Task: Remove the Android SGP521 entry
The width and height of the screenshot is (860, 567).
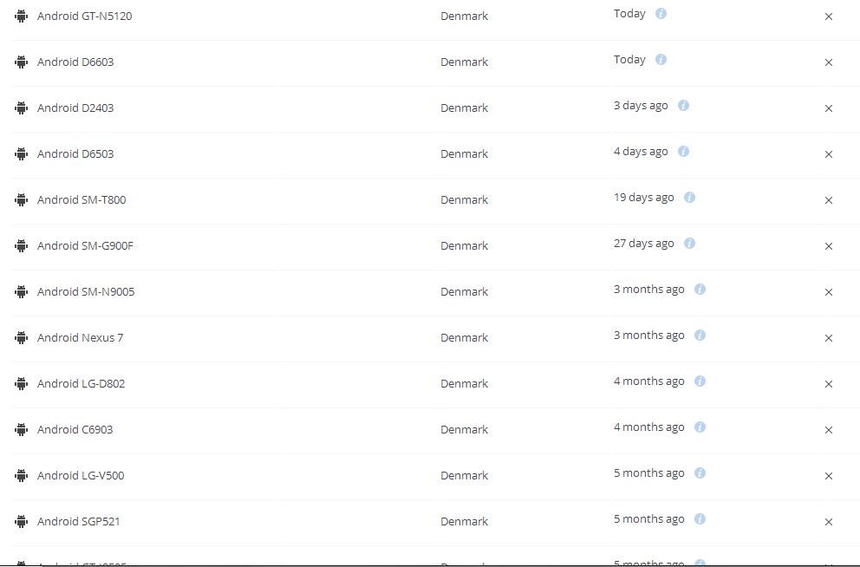Action: (829, 522)
